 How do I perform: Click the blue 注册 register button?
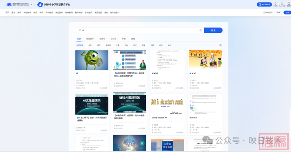(x=287, y=13)
